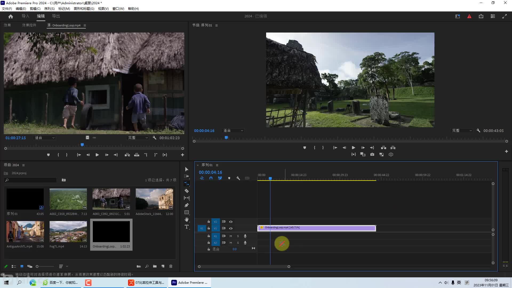Image resolution: width=512 pixels, height=288 pixels.
Task: Toggle Linked Selection in timeline
Action: pos(220,178)
